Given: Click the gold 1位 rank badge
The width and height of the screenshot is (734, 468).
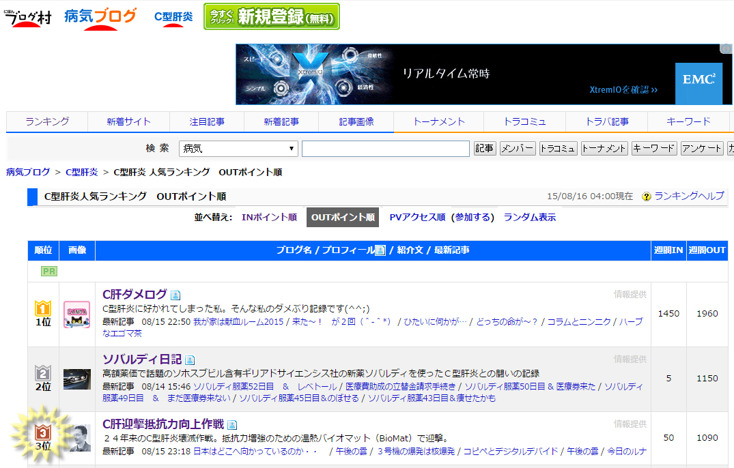Looking at the screenshot, I should click(43, 308).
